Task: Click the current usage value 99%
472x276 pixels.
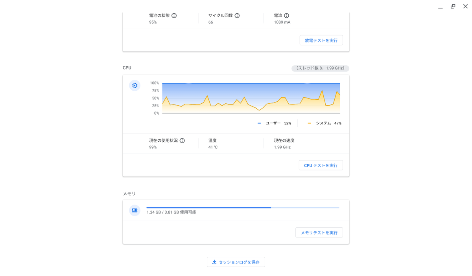Action: click(153, 147)
